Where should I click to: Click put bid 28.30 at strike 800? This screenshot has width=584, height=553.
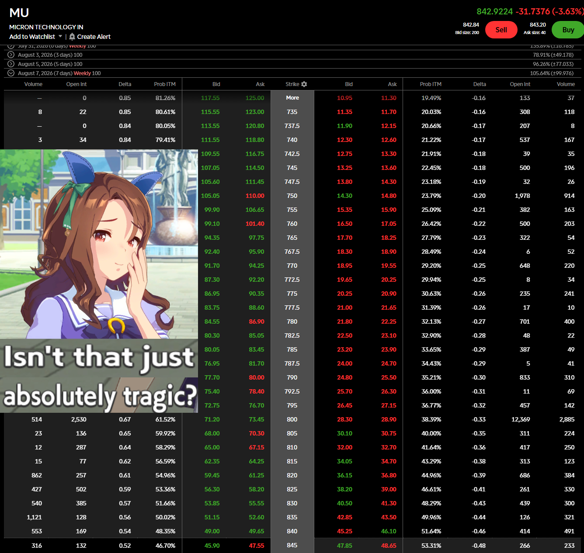(344, 419)
